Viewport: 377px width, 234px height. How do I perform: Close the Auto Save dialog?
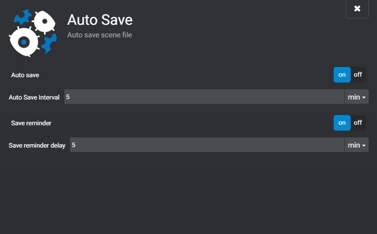tap(357, 9)
